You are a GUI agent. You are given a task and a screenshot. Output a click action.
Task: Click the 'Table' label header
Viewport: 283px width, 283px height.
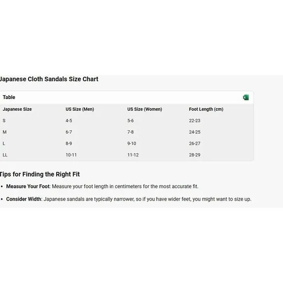(x=9, y=97)
